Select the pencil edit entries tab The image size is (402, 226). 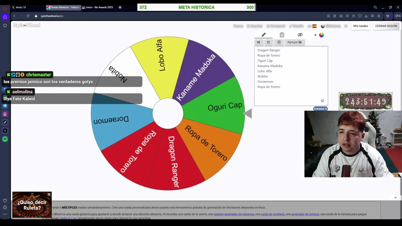click(x=263, y=35)
